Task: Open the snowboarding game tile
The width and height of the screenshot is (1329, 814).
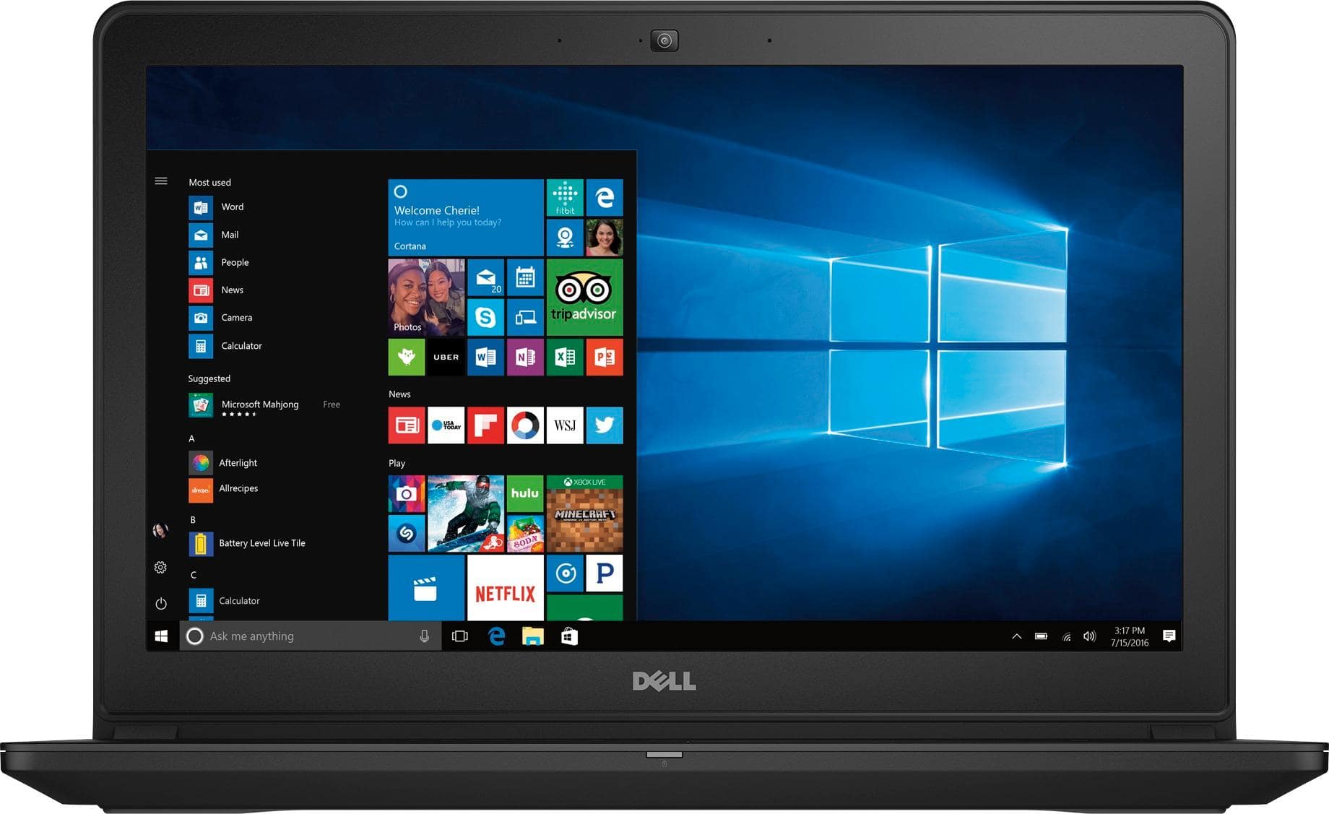Action: click(466, 514)
